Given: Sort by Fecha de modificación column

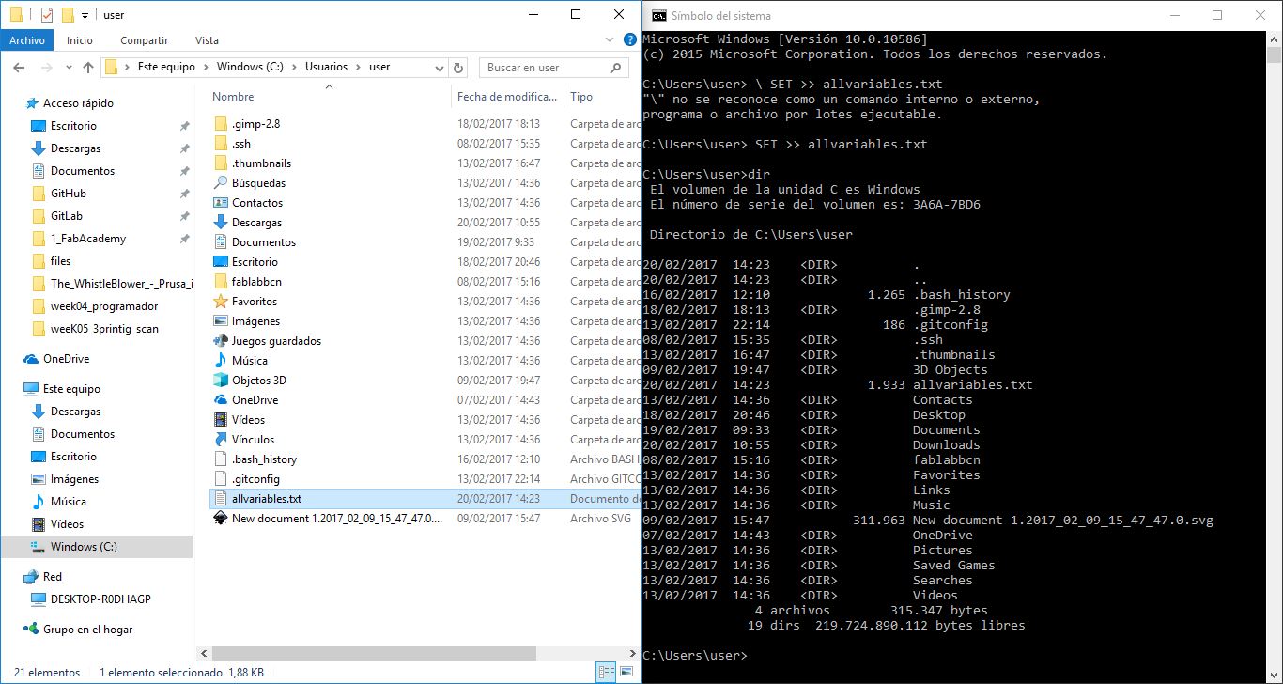Looking at the screenshot, I should click(507, 97).
